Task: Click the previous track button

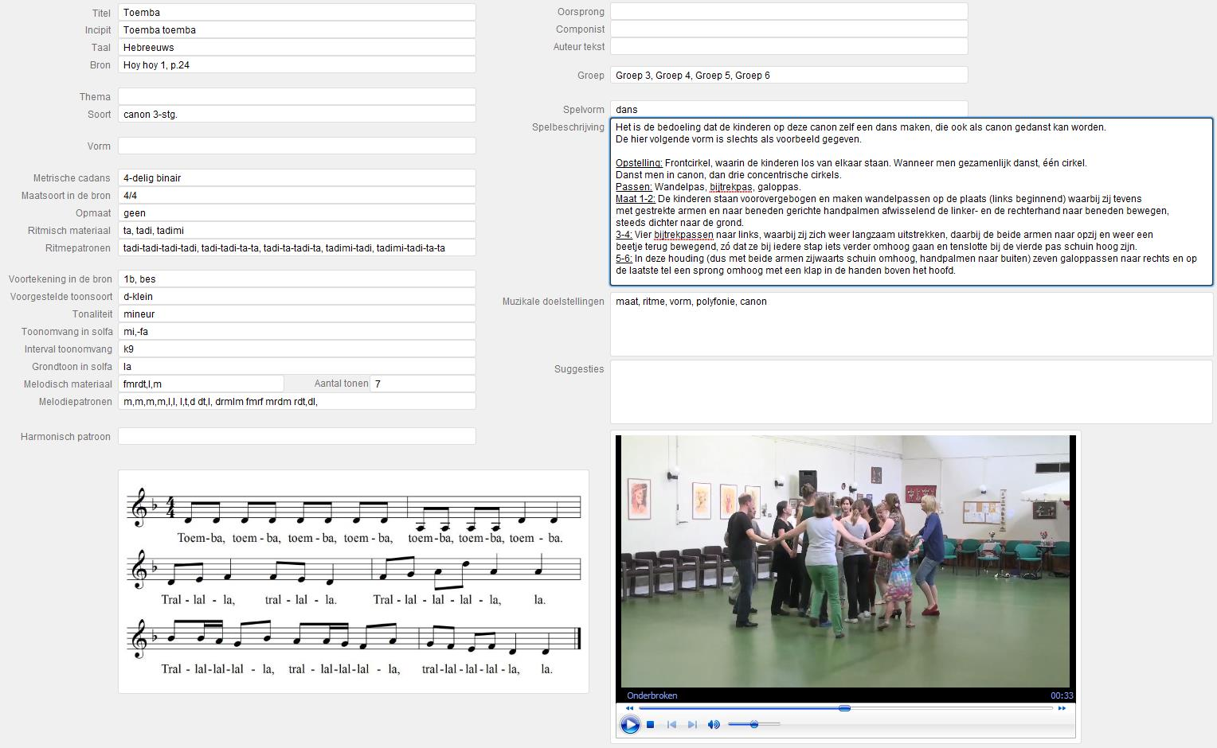Action: pos(671,724)
